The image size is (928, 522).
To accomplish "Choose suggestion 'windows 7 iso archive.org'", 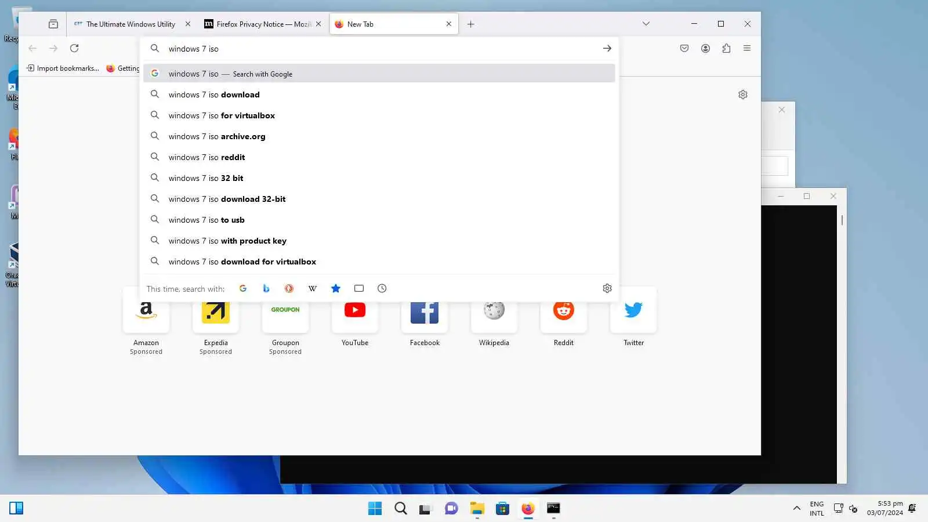I will tap(379, 136).
